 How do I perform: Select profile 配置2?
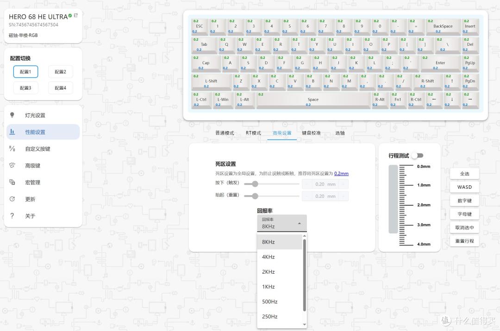coord(60,72)
